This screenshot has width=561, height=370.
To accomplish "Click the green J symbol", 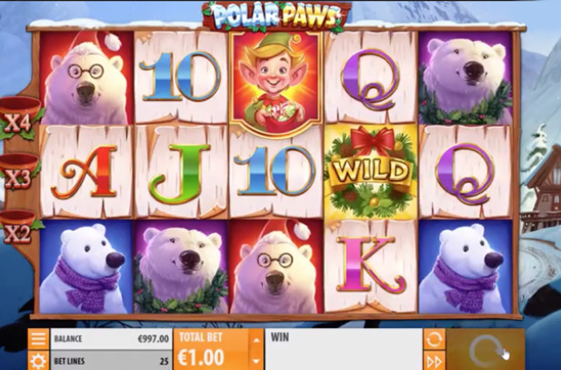I will tap(180, 172).
